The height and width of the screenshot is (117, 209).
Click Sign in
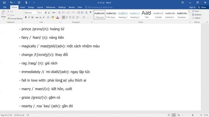coord(192,7)
